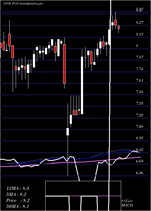Click the 5MA : 8.2 label

(x=16, y=194)
